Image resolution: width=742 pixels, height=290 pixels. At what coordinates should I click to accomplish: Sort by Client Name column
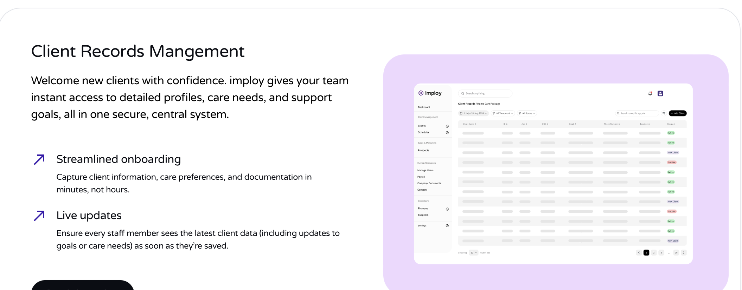[469, 124]
